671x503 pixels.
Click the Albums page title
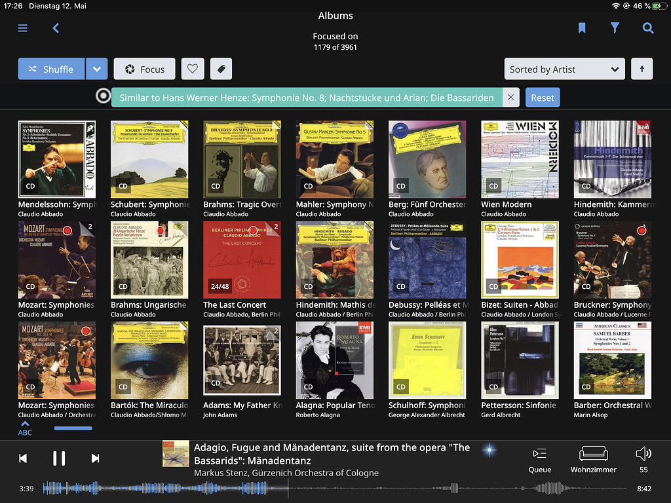(x=335, y=16)
